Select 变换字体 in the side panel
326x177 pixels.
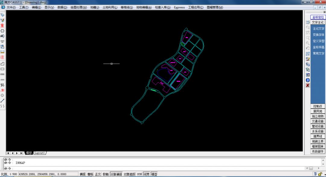318,35
